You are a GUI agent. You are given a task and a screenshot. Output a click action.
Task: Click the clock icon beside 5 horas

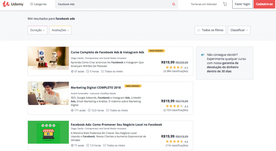pyautogui.click(x=88, y=71)
